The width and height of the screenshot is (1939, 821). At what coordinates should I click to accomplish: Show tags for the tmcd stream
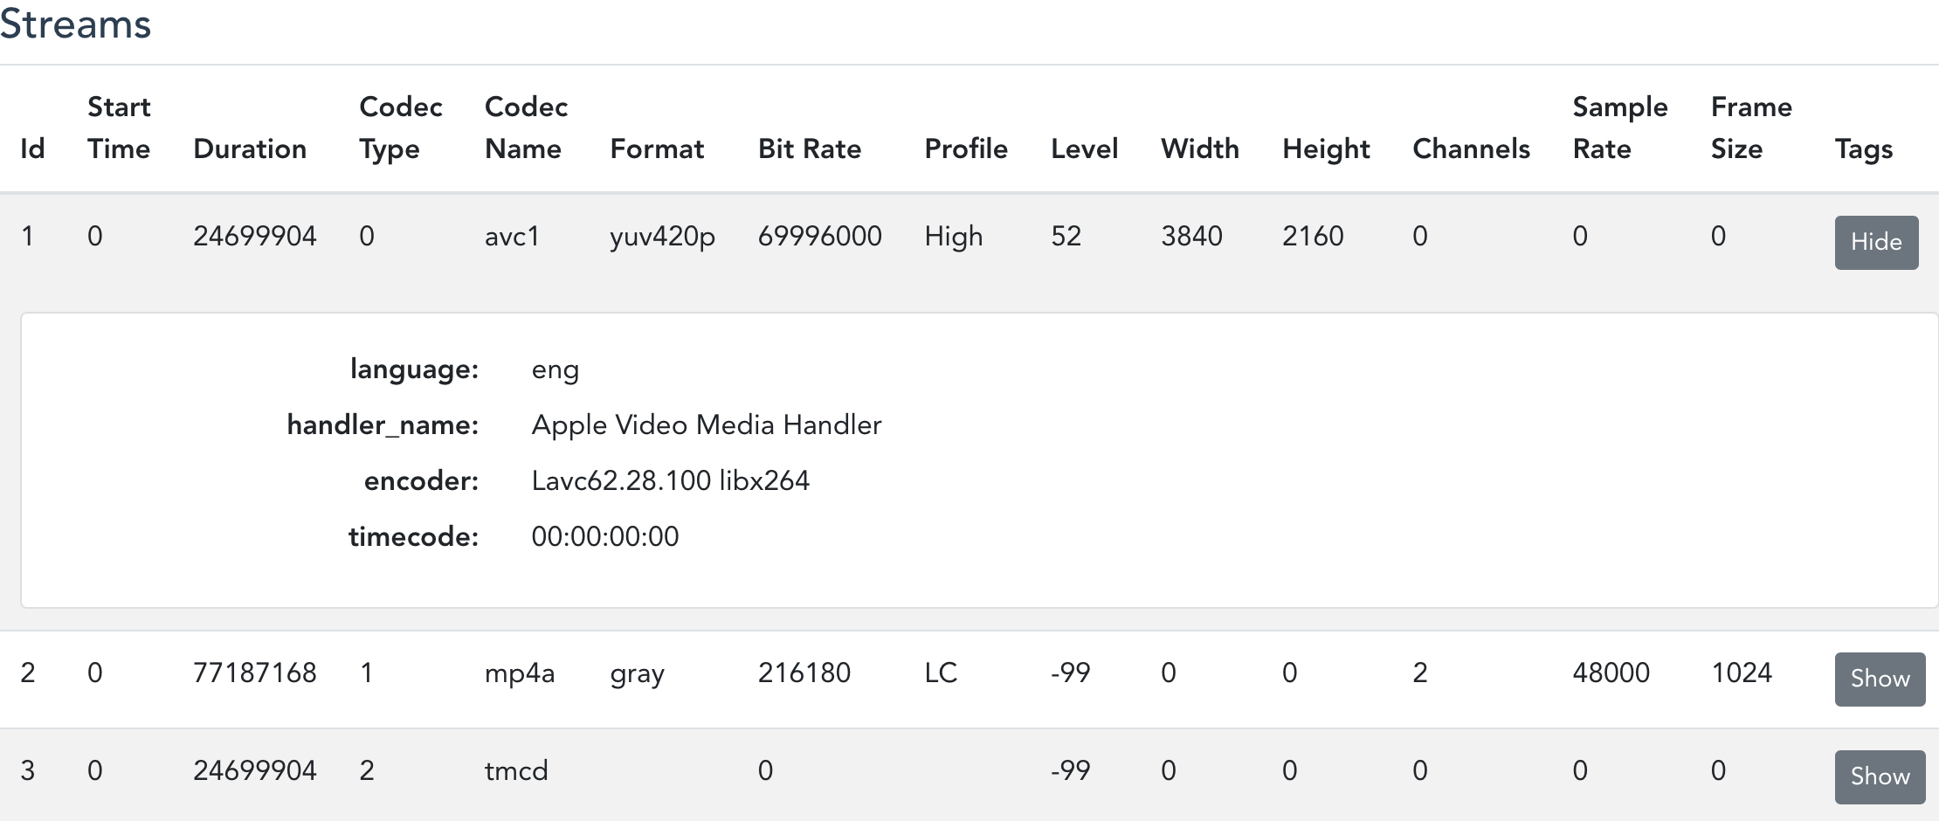click(1880, 776)
